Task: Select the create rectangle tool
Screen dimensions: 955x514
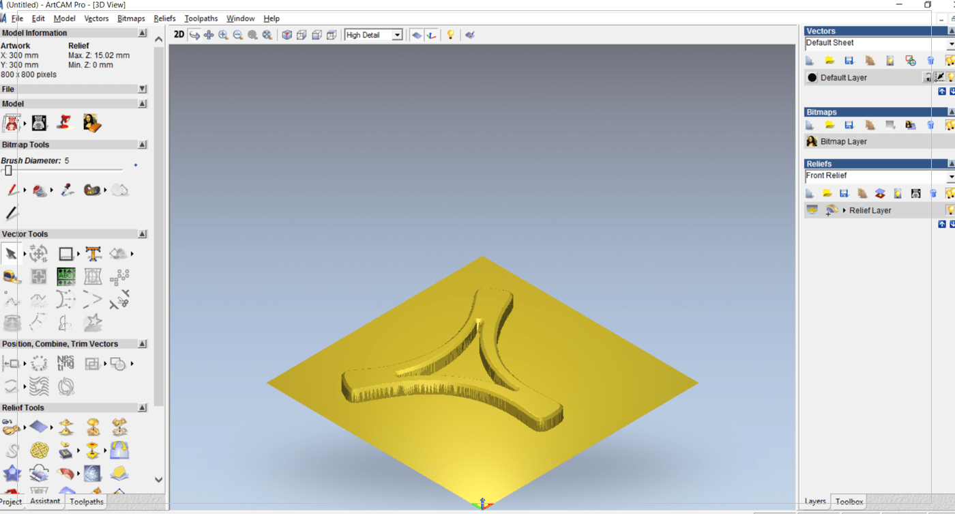Action: tap(66, 254)
